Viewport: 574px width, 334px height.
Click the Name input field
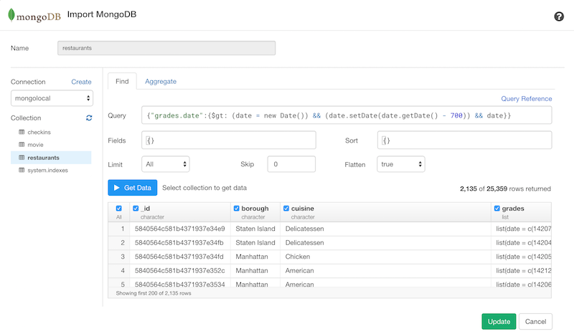point(166,48)
